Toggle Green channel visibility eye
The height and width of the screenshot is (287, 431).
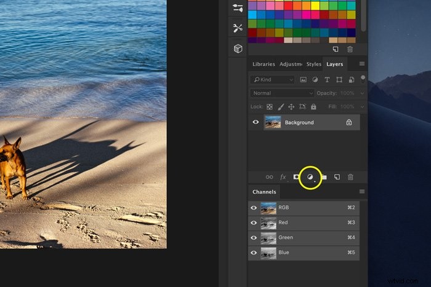click(254, 238)
